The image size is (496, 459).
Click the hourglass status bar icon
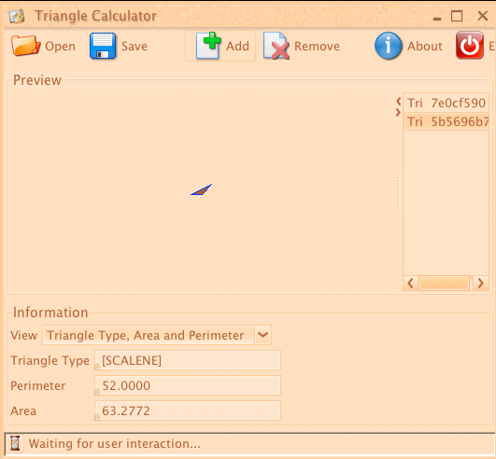(x=15, y=443)
